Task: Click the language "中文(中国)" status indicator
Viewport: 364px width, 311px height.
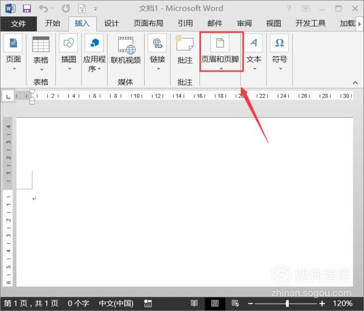Action: pyautogui.click(x=116, y=303)
